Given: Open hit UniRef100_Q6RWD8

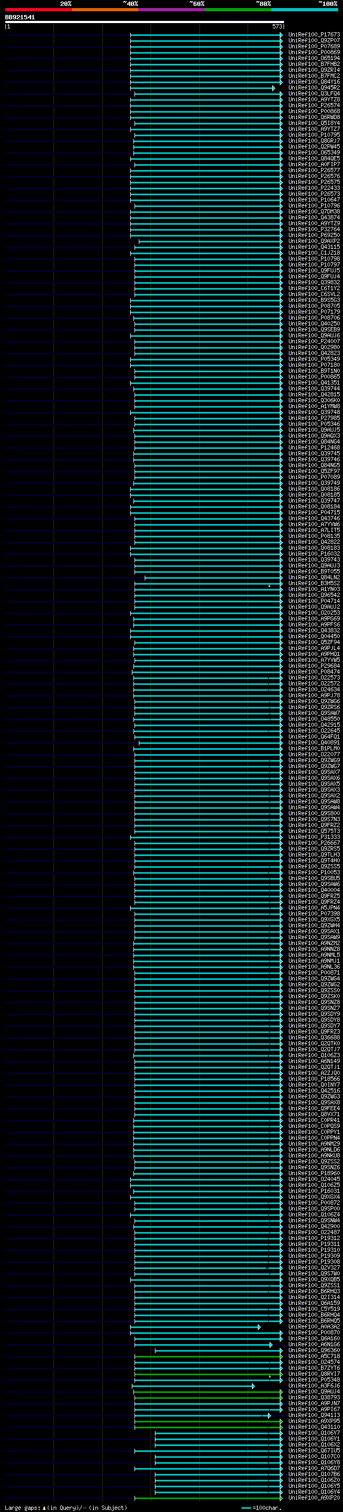Looking at the screenshot, I should 314,117.
